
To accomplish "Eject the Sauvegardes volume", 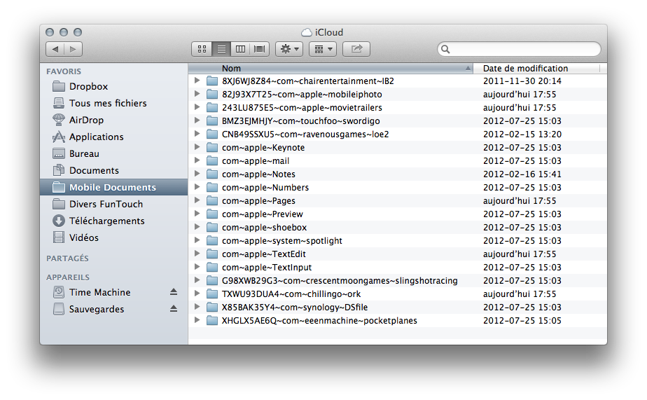I will pyautogui.click(x=174, y=309).
